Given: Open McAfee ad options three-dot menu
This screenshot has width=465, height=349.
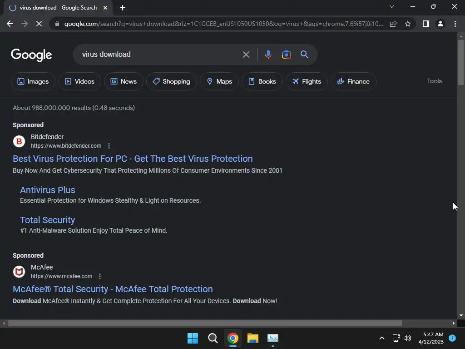Looking at the screenshot, I should click(x=100, y=276).
